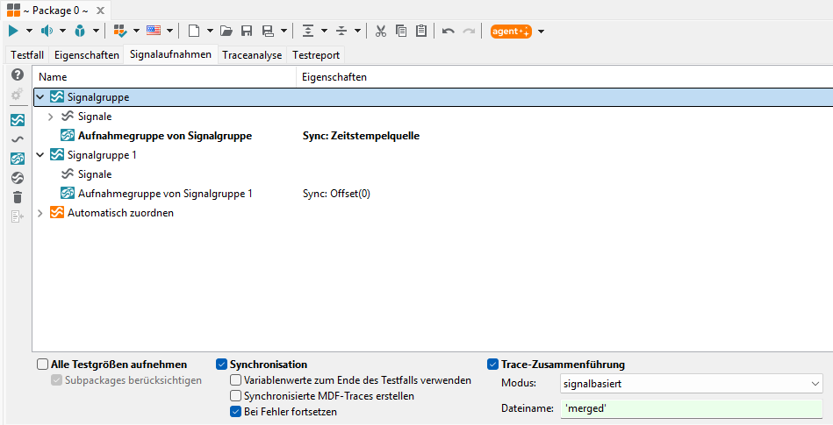Click the add recording group sidebar icon
The height and width of the screenshot is (425, 833).
click(18, 158)
